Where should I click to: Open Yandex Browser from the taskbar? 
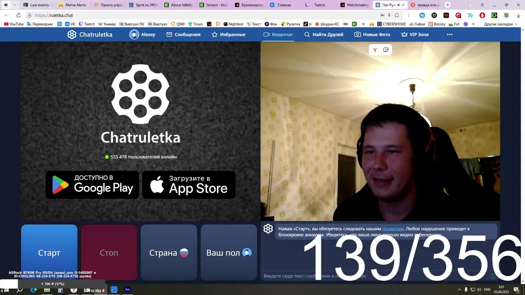[73, 290]
